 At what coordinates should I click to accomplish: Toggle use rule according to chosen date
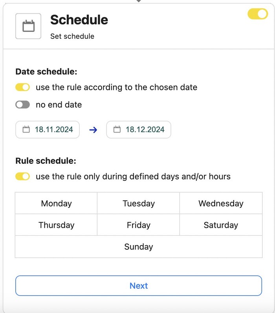[x=23, y=87]
